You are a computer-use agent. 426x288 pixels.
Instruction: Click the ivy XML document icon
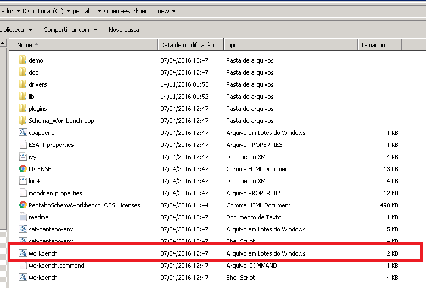point(23,157)
